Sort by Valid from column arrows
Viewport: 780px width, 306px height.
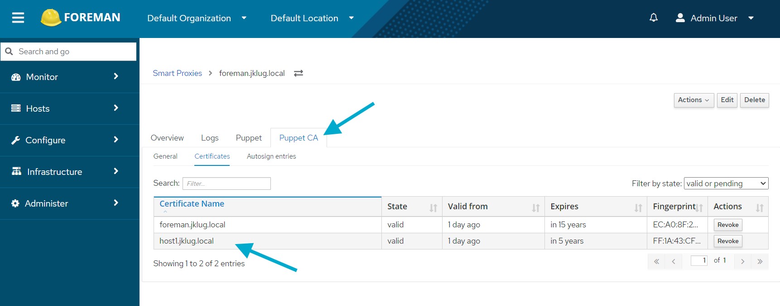coord(535,207)
